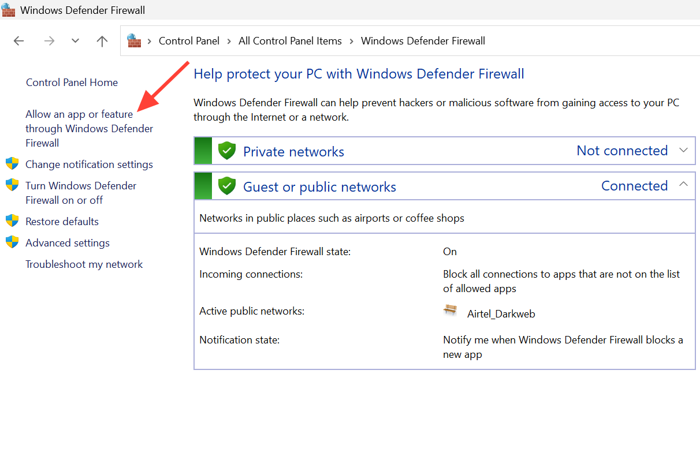Go up one level with the up arrow
This screenshot has width=700, height=456.
point(102,41)
